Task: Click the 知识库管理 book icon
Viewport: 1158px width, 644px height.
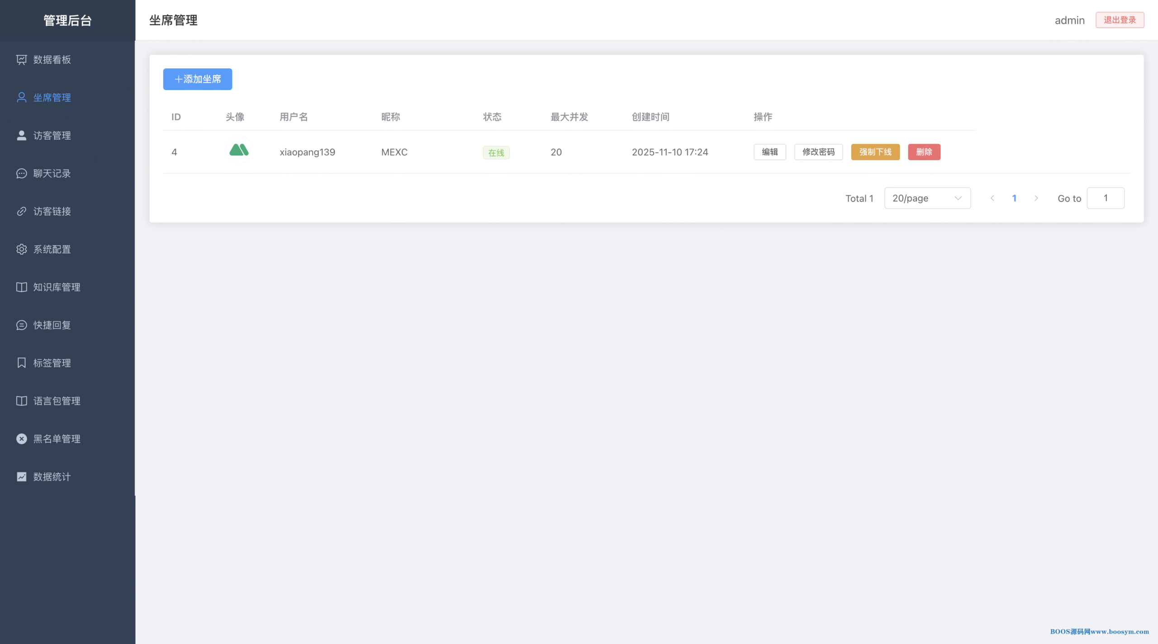Action: 21,287
